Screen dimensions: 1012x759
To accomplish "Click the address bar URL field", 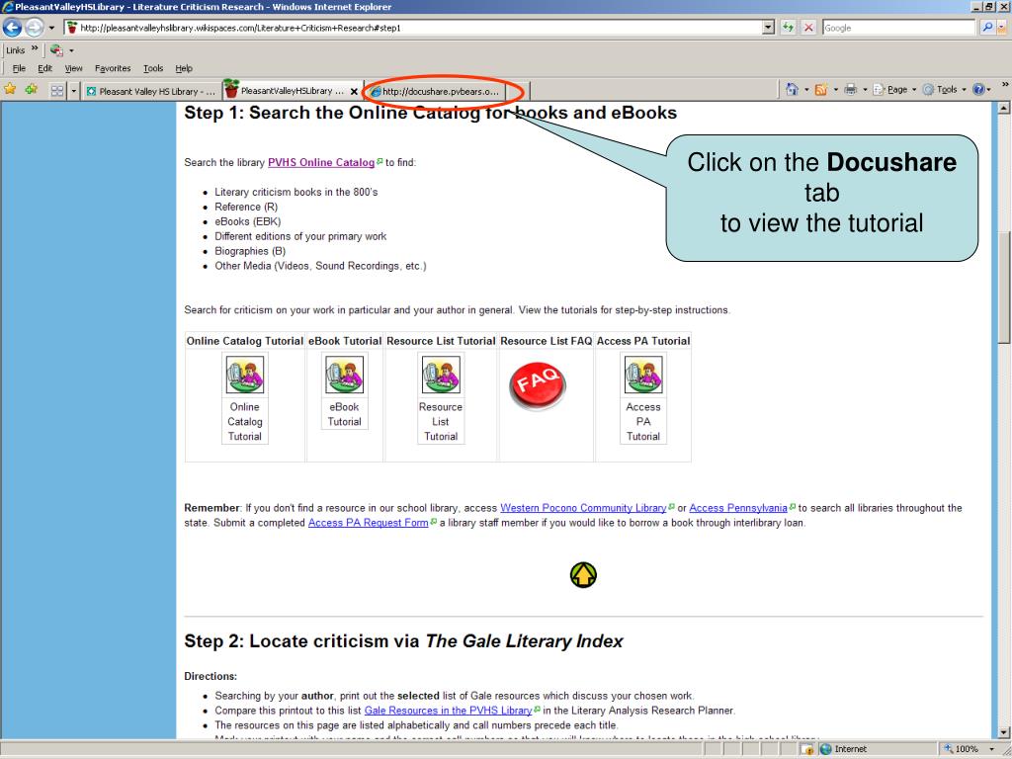I will click(413, 28).
